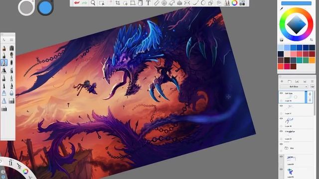The height and width of the screenshot is (179, 319).
Task: Hide the layer with signature scribble thumbnail
Action: point(281,119)
